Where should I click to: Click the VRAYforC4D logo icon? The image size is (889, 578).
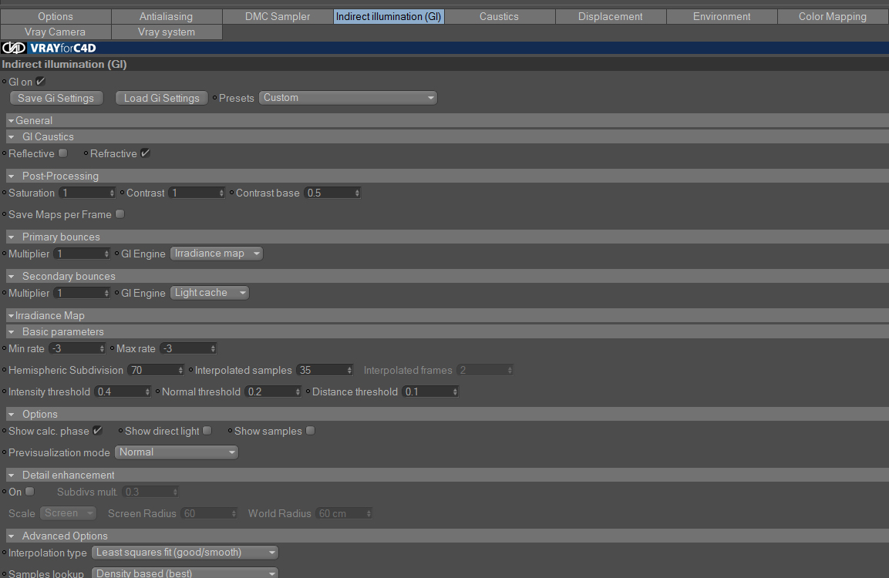click(14, 48)
